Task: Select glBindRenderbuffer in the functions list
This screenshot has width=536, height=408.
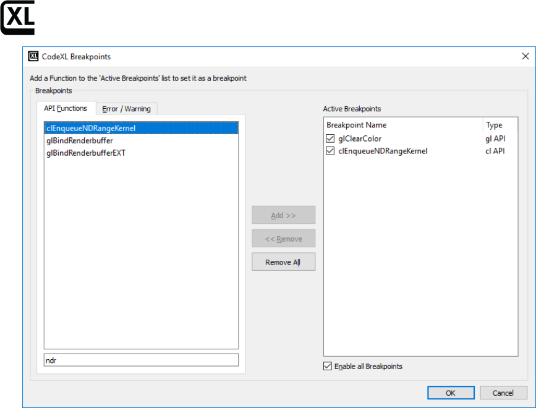Action: coord(141,140)
